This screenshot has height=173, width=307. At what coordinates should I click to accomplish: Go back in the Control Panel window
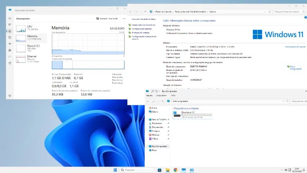tap(131, 12)
